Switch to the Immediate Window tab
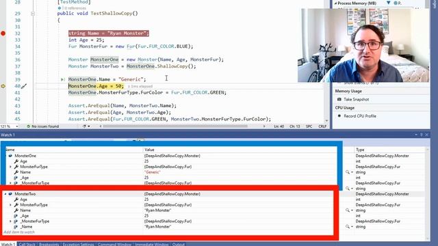The image size is (438, 246). pyautogui.click(x=152, y=245)
